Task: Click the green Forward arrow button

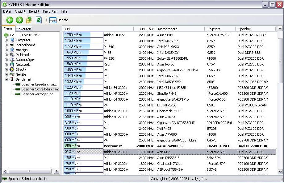Action: coord(19,20)
